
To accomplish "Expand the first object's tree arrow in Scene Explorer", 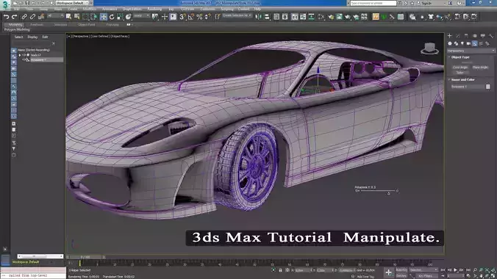I will 20,55.
